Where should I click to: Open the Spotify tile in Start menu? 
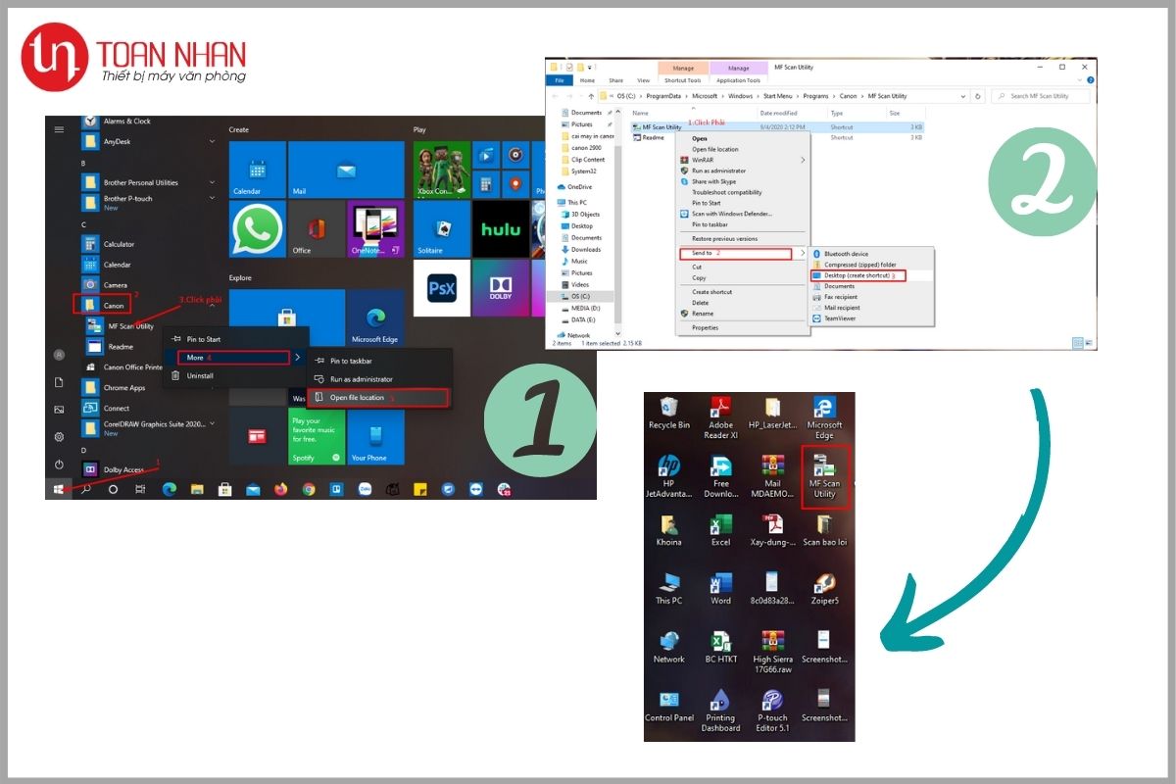pos(317,436)
